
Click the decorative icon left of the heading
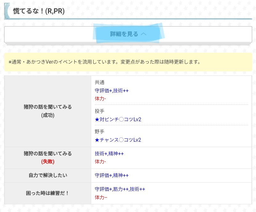7,11
